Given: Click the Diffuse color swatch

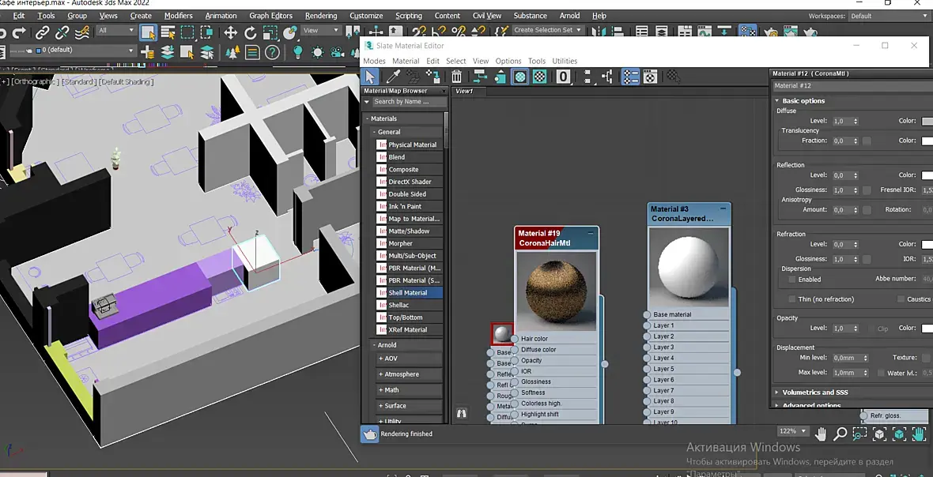Looking at the screenshot, I should click(x=927, y=122).
